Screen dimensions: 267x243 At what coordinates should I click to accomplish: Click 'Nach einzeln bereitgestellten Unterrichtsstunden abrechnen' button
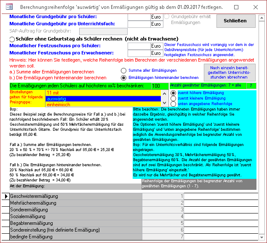[229, 72]
